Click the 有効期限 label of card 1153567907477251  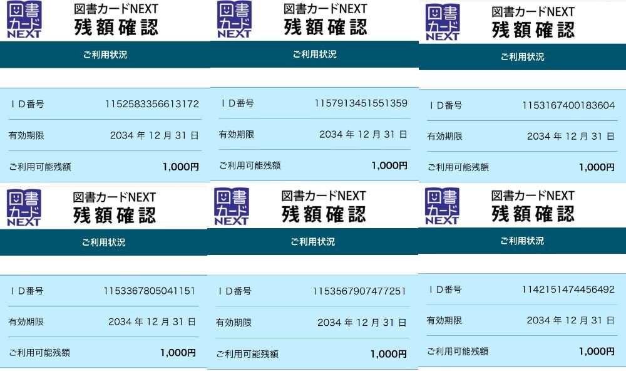click(233, 323)
